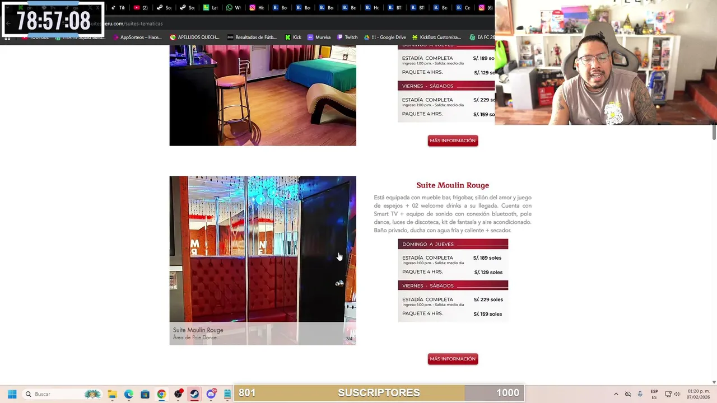
Task: Switch to the Lat green browser tab
Action: click(211, 8)
